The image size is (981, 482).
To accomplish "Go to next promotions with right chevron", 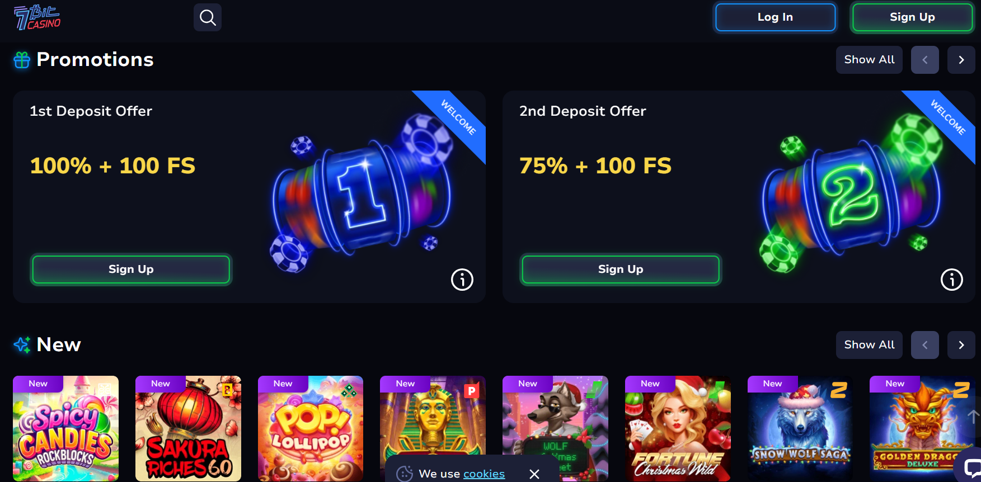I will (x=961, y=60).
